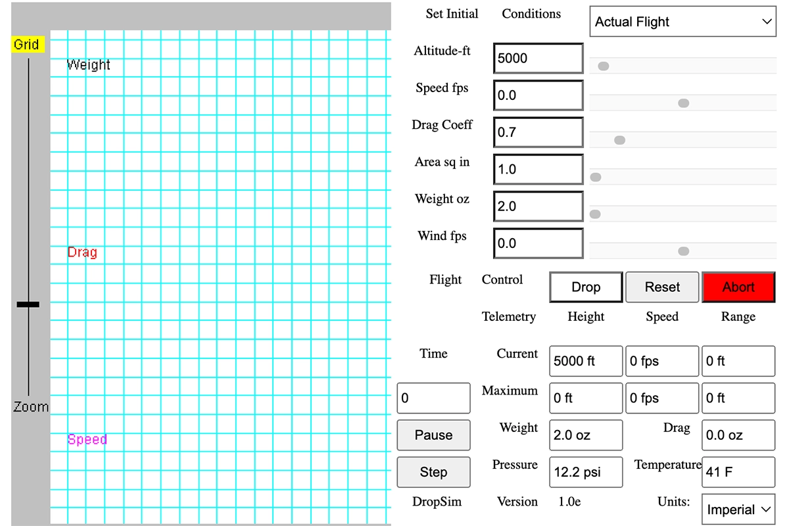Click the Wind slider thumb
The height and width of the screenshot is (526, 789).
tap(683, 251)
